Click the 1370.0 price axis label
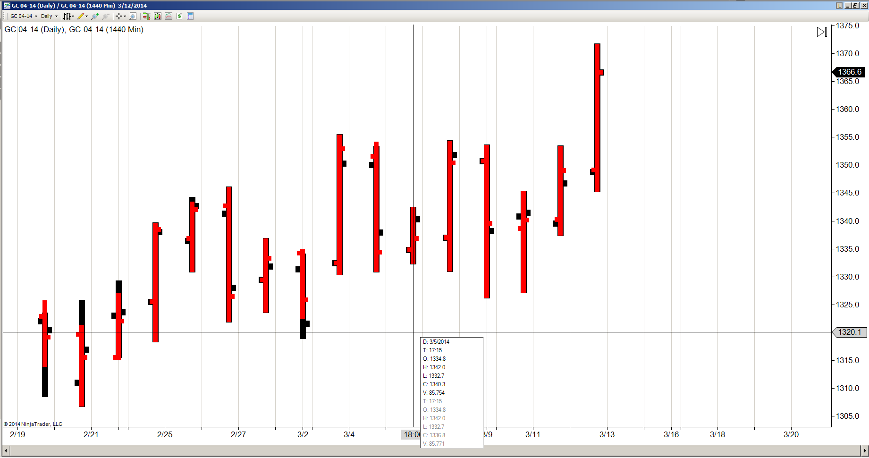The image size is (869, 458). coord(848,53)
